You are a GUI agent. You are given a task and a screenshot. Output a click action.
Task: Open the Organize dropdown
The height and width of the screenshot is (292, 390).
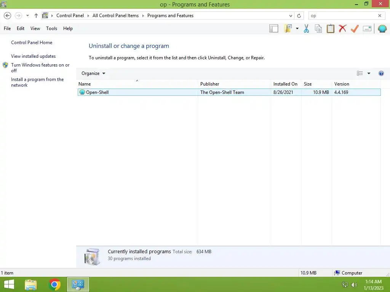(x=93, y=73)
